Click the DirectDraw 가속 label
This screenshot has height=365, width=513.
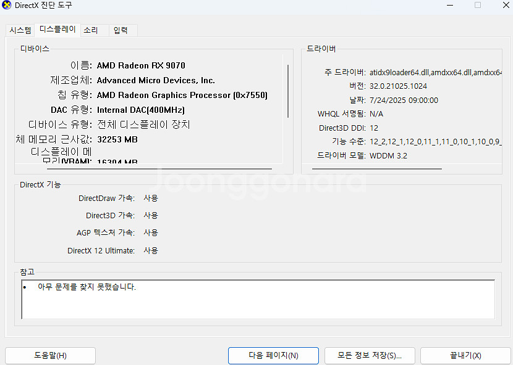(x=107, y=198)
